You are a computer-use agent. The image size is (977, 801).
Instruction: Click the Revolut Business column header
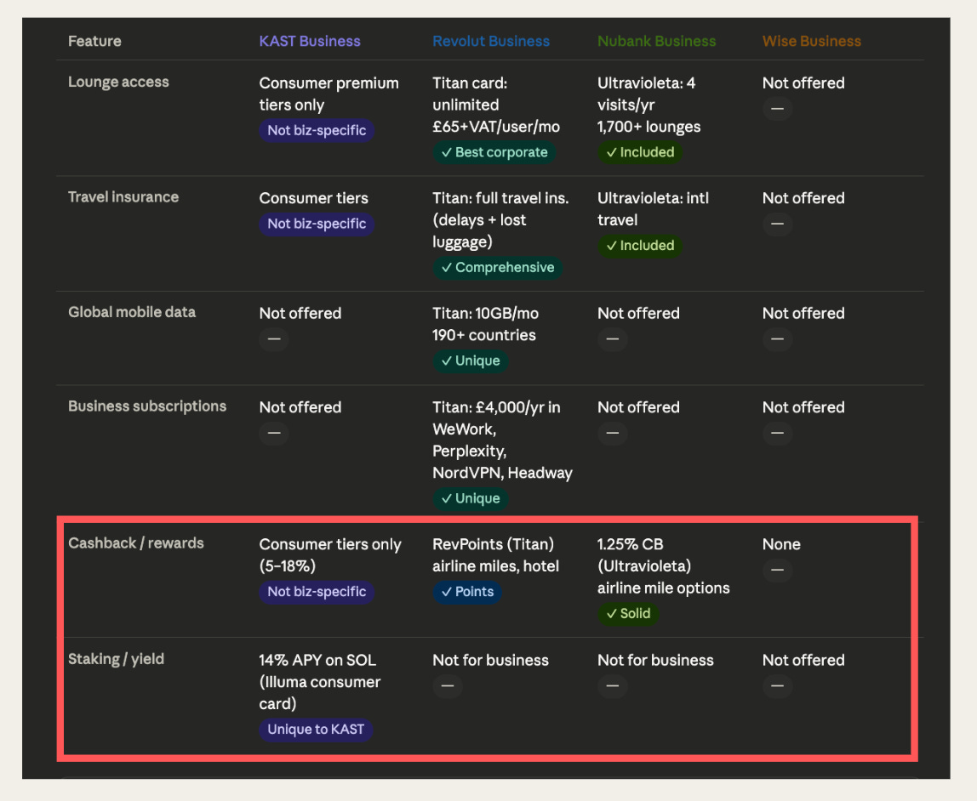coord(491,41)
